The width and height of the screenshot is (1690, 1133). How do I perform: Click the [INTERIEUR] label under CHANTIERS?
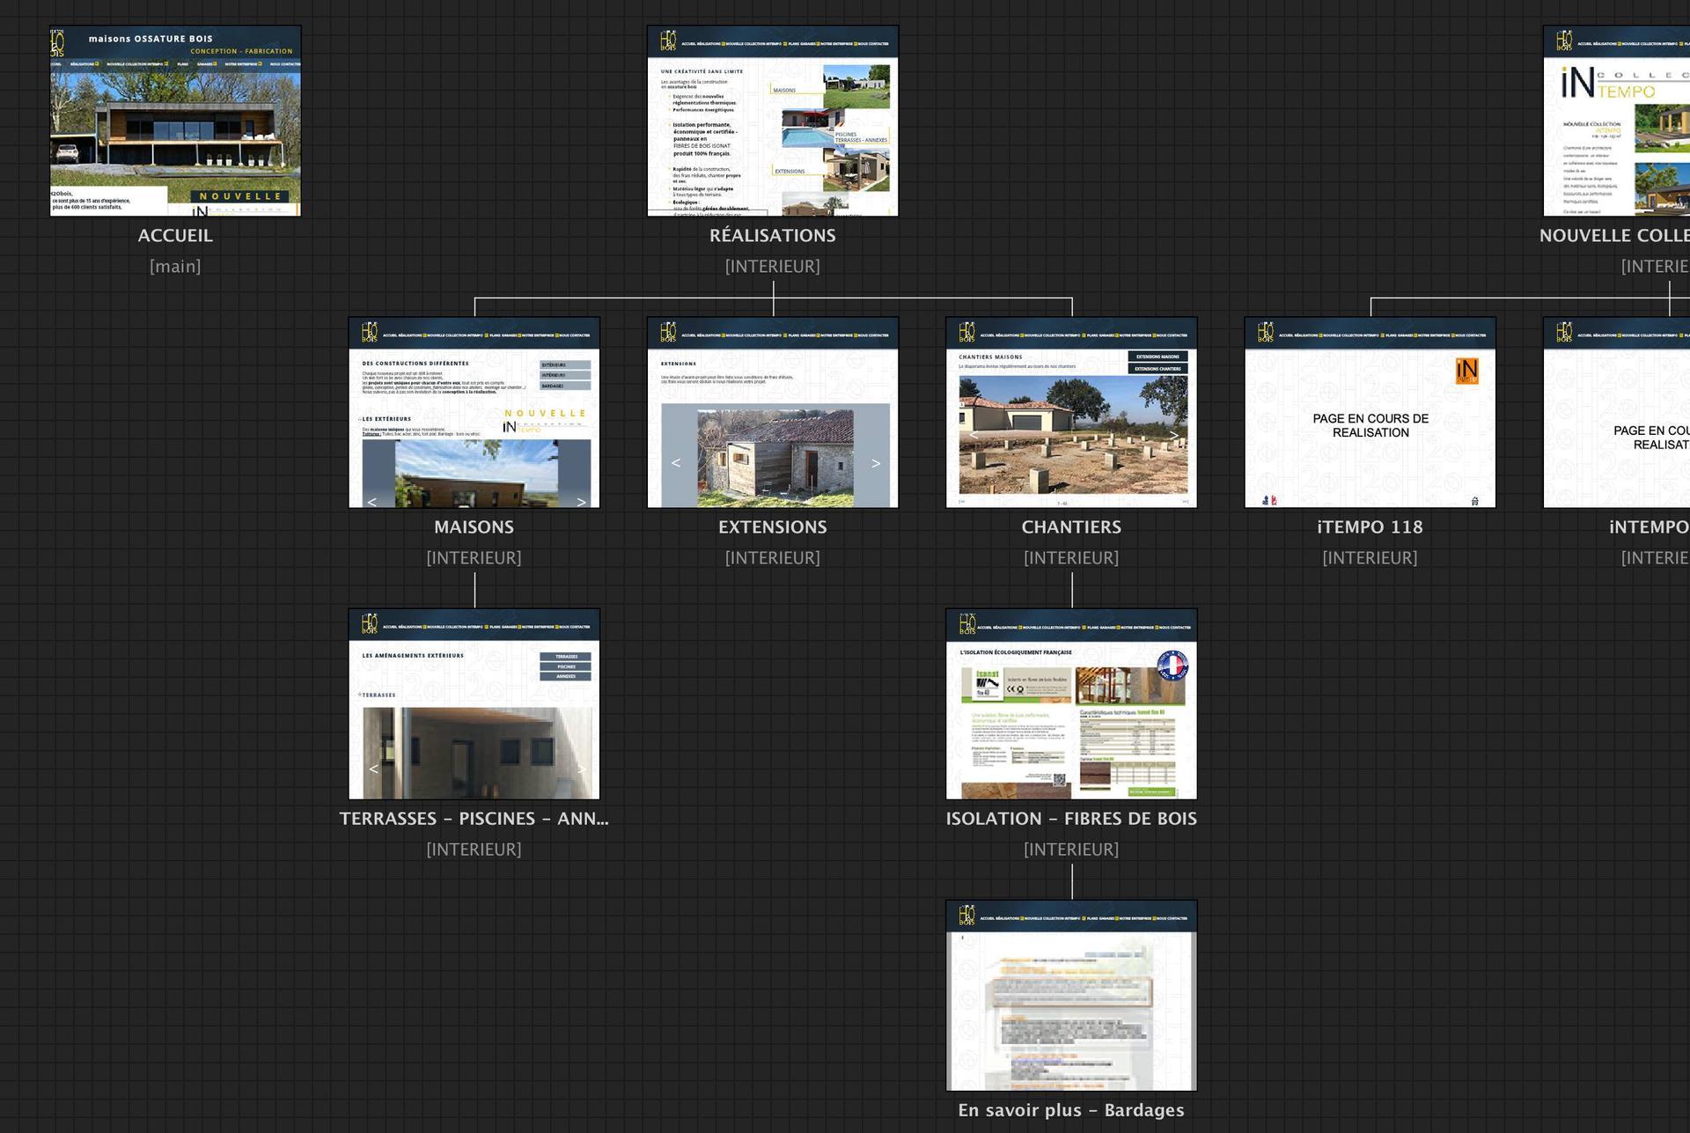(x=1071, y=557)
